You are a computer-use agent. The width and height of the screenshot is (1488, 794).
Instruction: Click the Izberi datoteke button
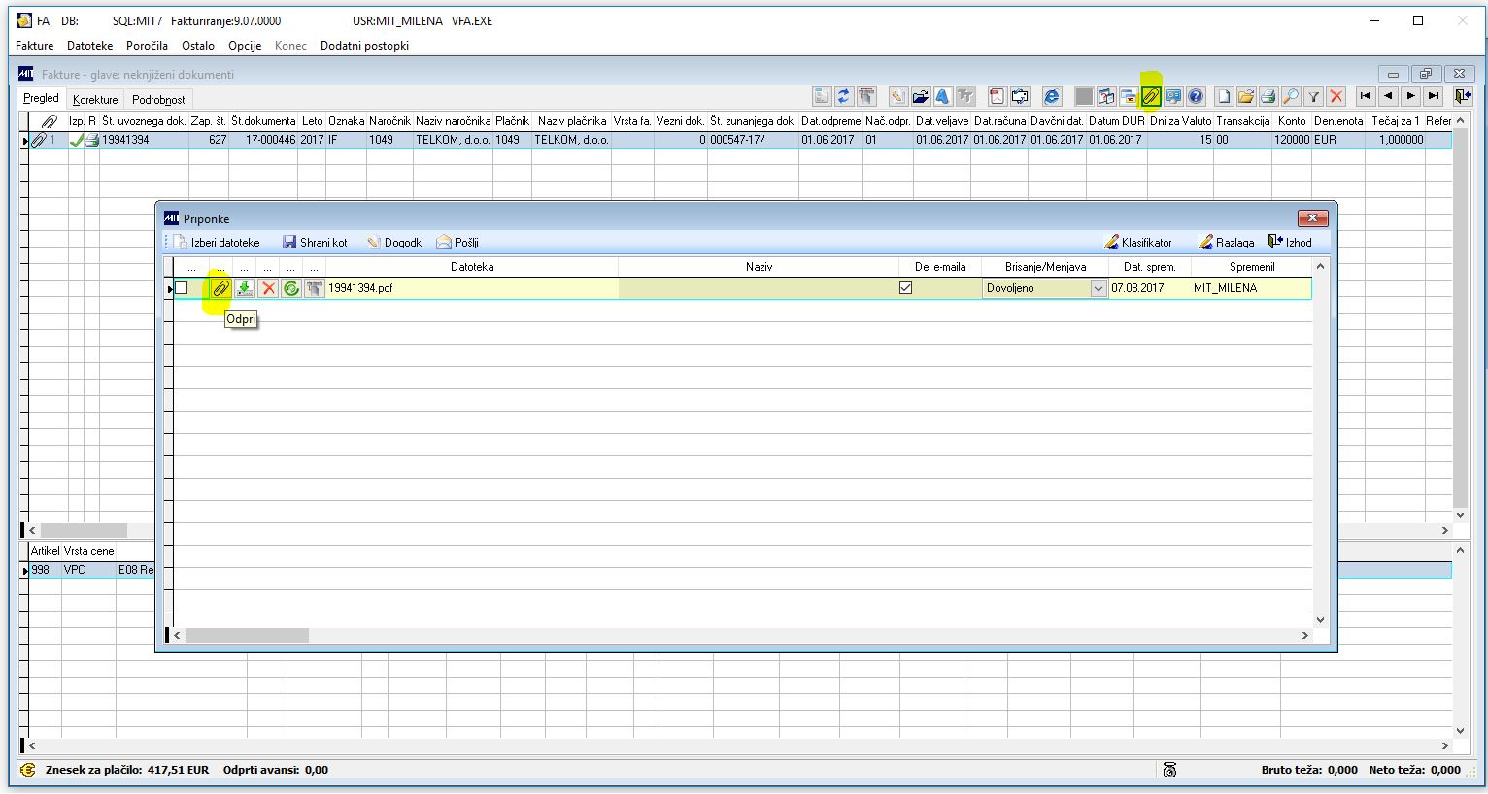click(219, 242)
